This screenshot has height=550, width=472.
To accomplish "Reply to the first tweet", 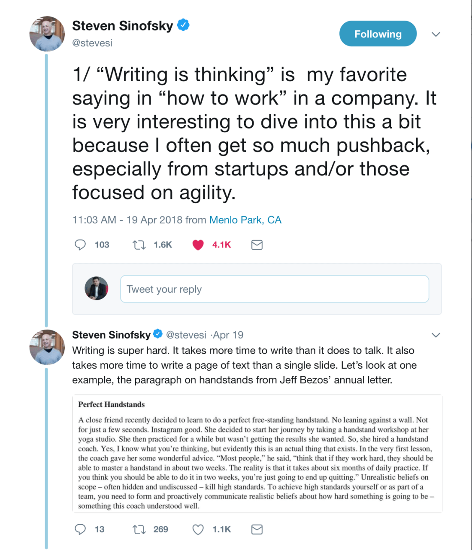I will (x=81, y=245).
